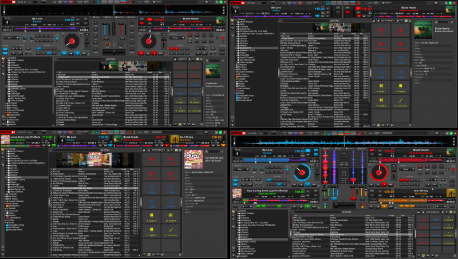Screen dimensions: 458x259
Task: Play left deck 'My Love' in top-left window
Action: coord(77,53)
